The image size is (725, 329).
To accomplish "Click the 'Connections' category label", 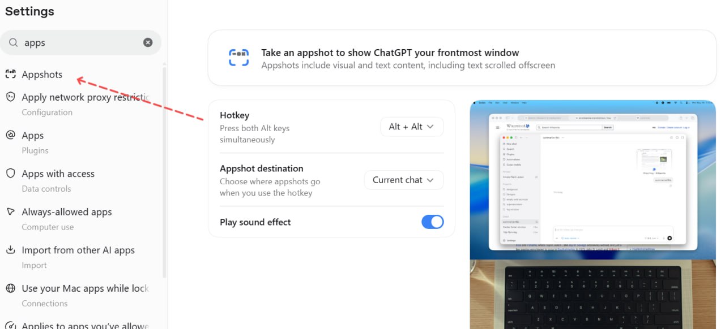I will (45, 304).
